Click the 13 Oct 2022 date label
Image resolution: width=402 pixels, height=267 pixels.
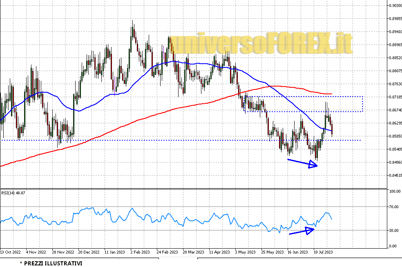10,252
